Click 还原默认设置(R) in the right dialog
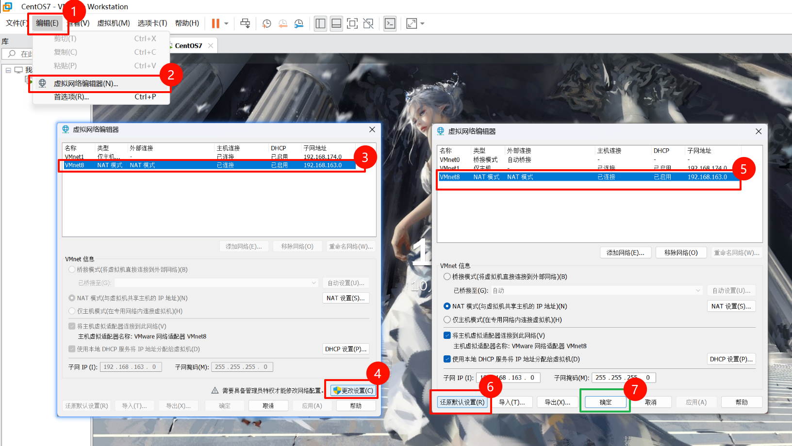The height and width of the screenshot is (446, 792). 462,402
